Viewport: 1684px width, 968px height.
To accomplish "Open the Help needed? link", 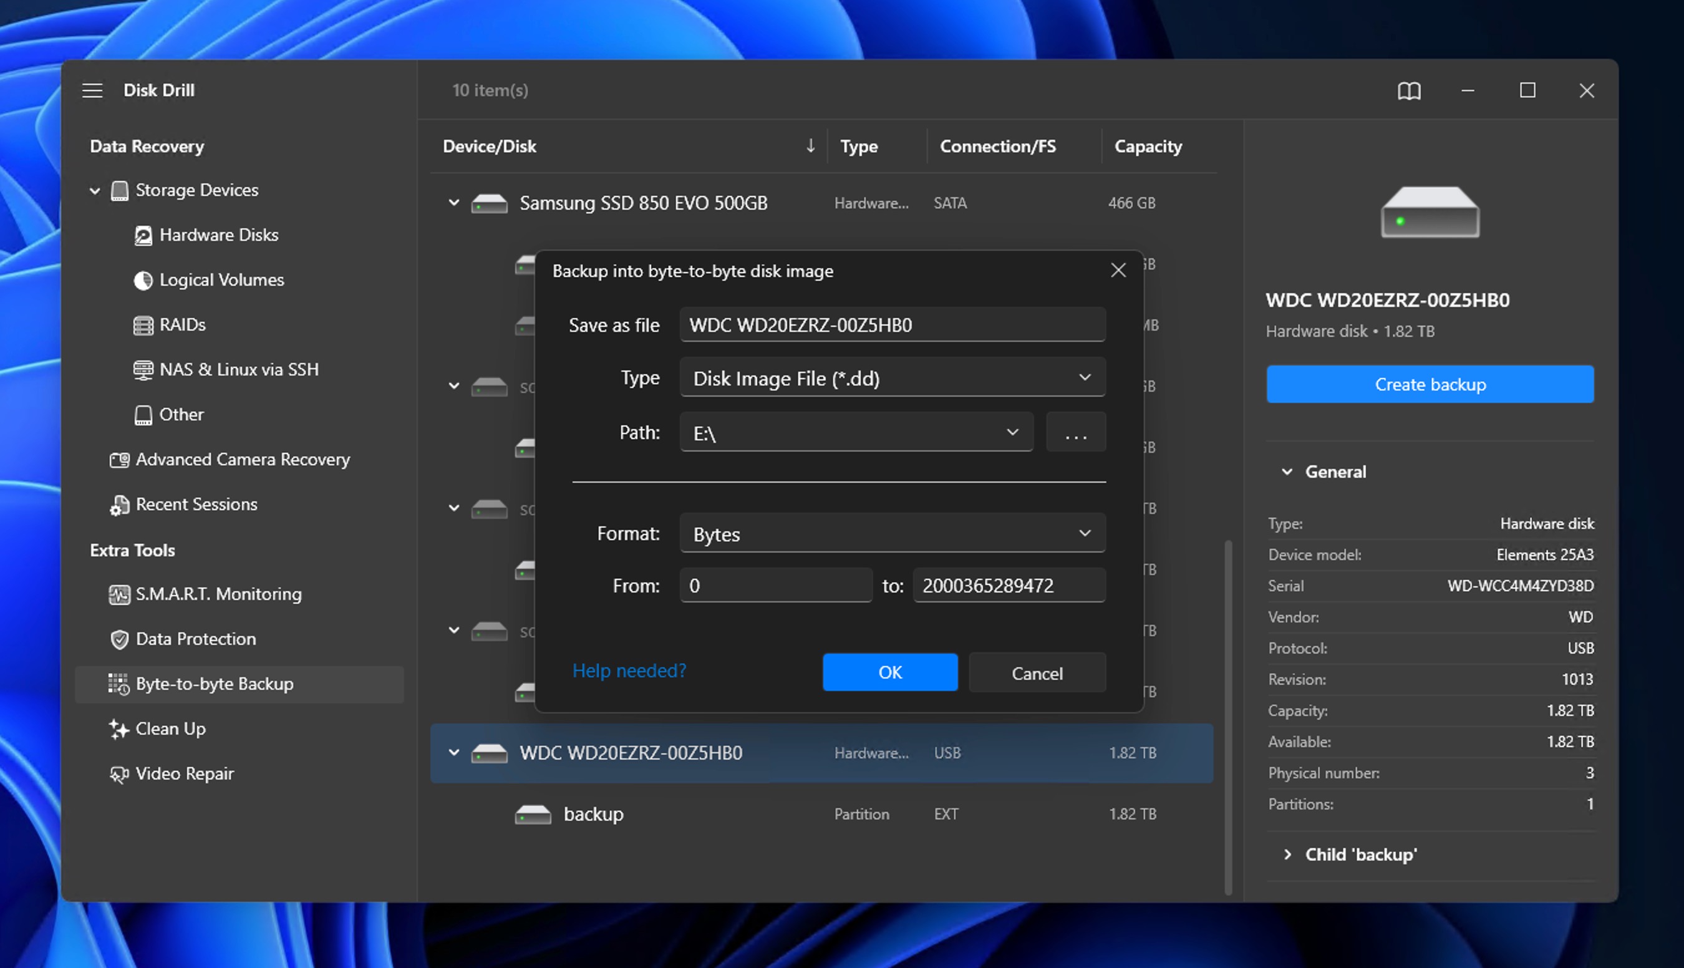I will [x=629, y=672].
